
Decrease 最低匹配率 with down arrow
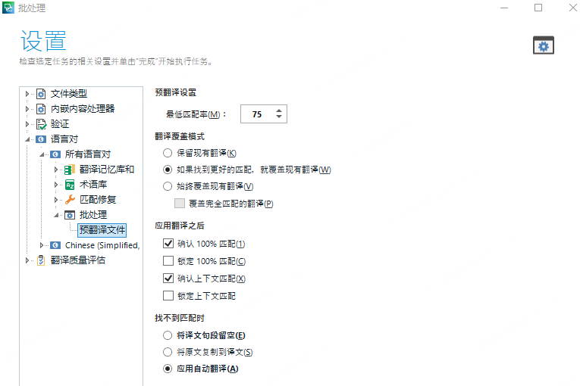tap(279, 117)
